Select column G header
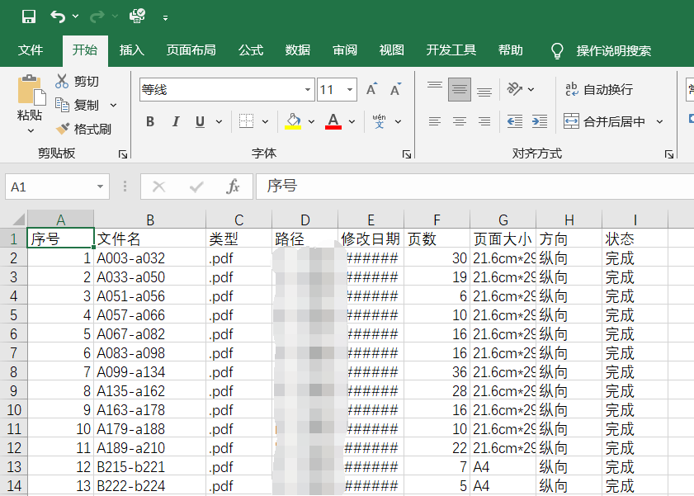694x496 pixels. coord(503,220)
